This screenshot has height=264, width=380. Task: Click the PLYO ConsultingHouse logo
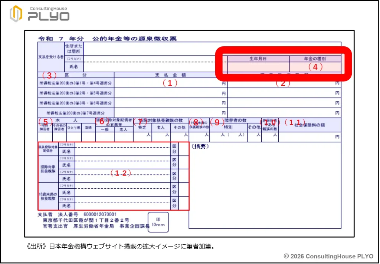pyautogui.click(x=39, y=14)
